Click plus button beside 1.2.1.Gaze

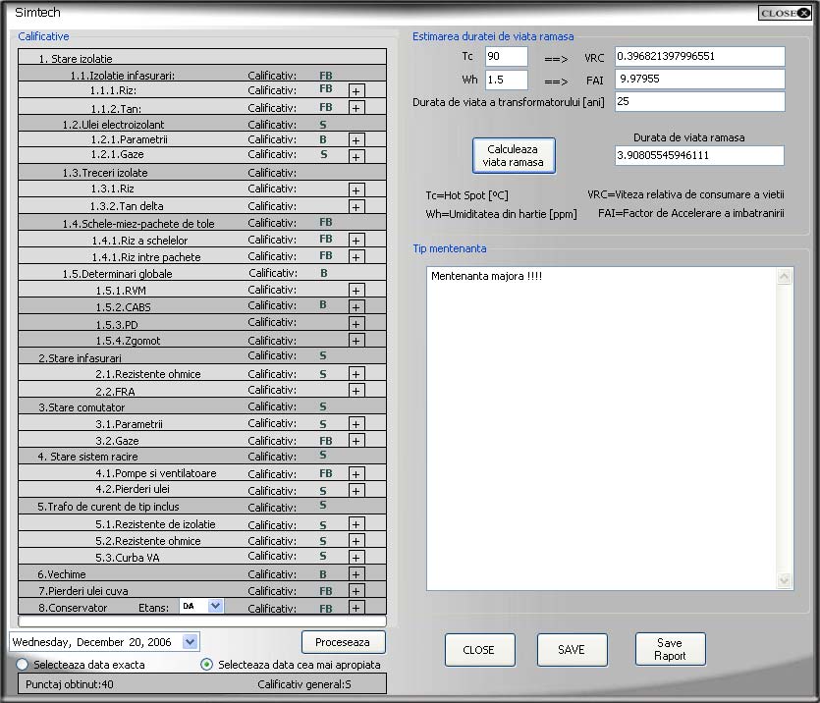click(x=356, y=156)
